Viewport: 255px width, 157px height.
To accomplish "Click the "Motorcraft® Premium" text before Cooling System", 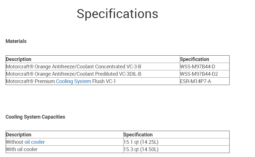I will pos(30,81).
